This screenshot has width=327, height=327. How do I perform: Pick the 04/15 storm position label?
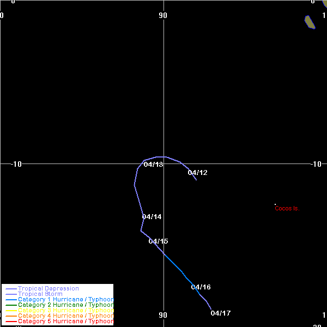(x=158, y=241)
